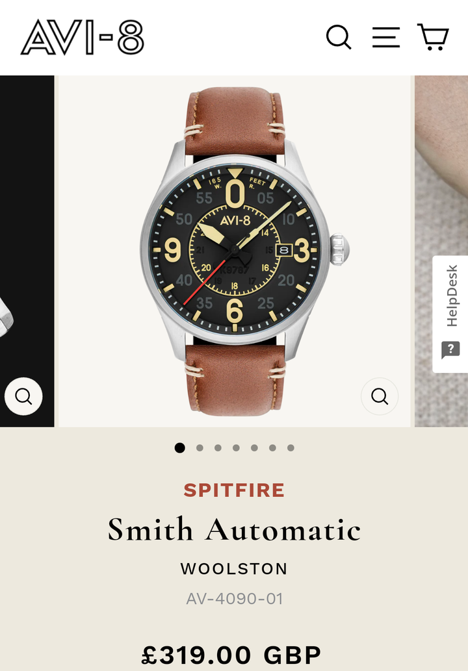Select the first carousel dot
468x671 pixels.
[x=180, y=448]
